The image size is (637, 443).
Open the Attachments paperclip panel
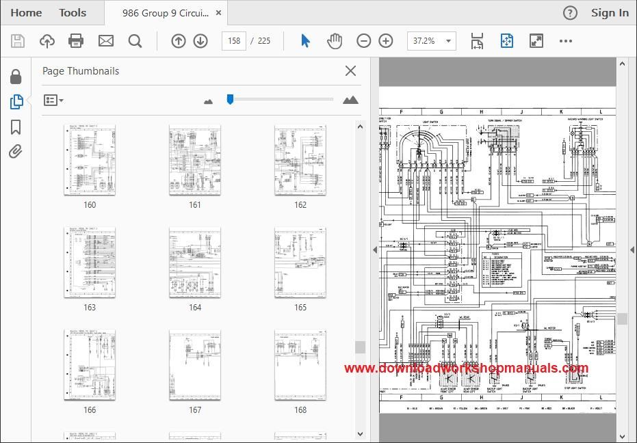coord(16,152)
